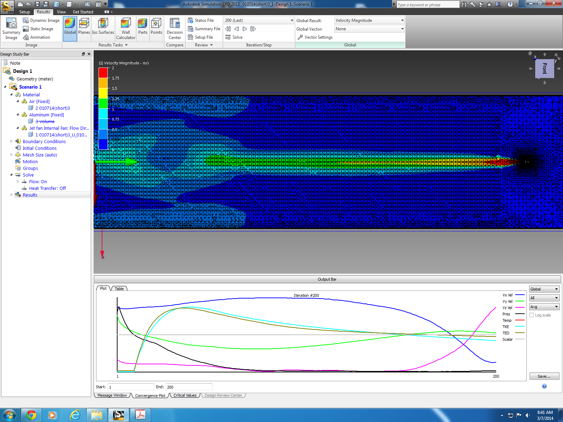
Task: Expand the Boundary Conditions tree node
Action: point(11,141)
